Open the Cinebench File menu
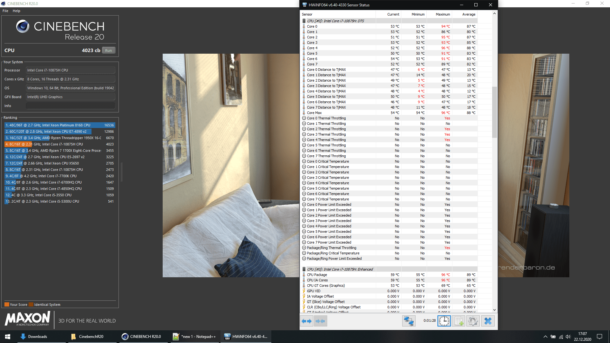 [5, 11]
